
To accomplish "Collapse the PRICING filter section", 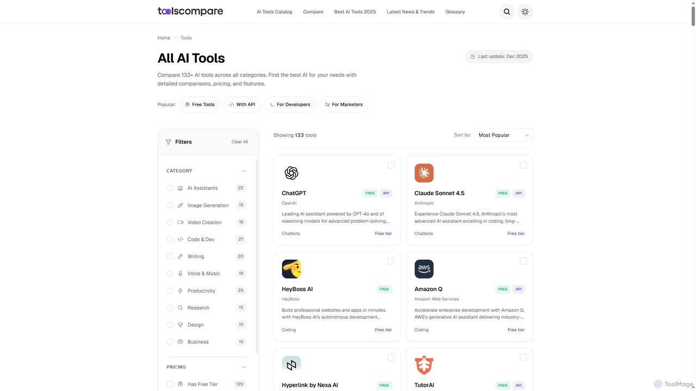I will coord(244,367).
